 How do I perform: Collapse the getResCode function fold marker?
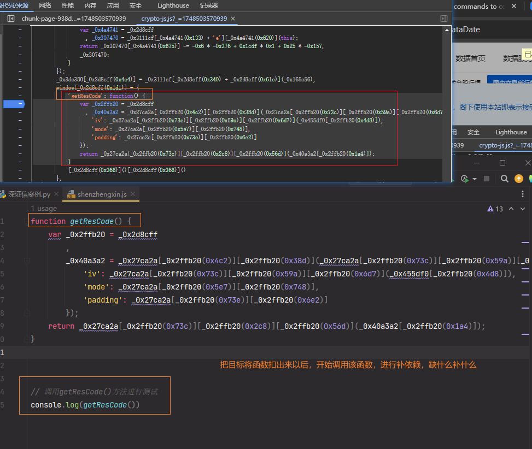click(x=27, y=222)
